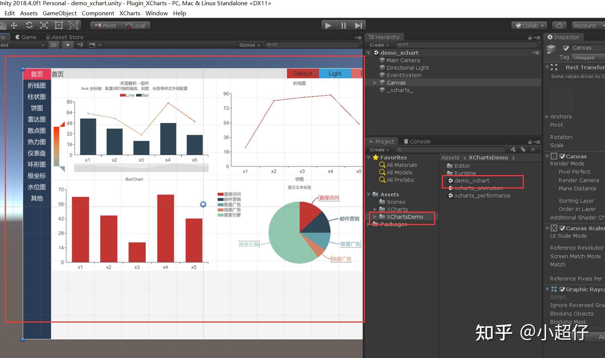This screenshot has width=605, height=358.
Task: Open the Help menu
Action: (179, 13)
